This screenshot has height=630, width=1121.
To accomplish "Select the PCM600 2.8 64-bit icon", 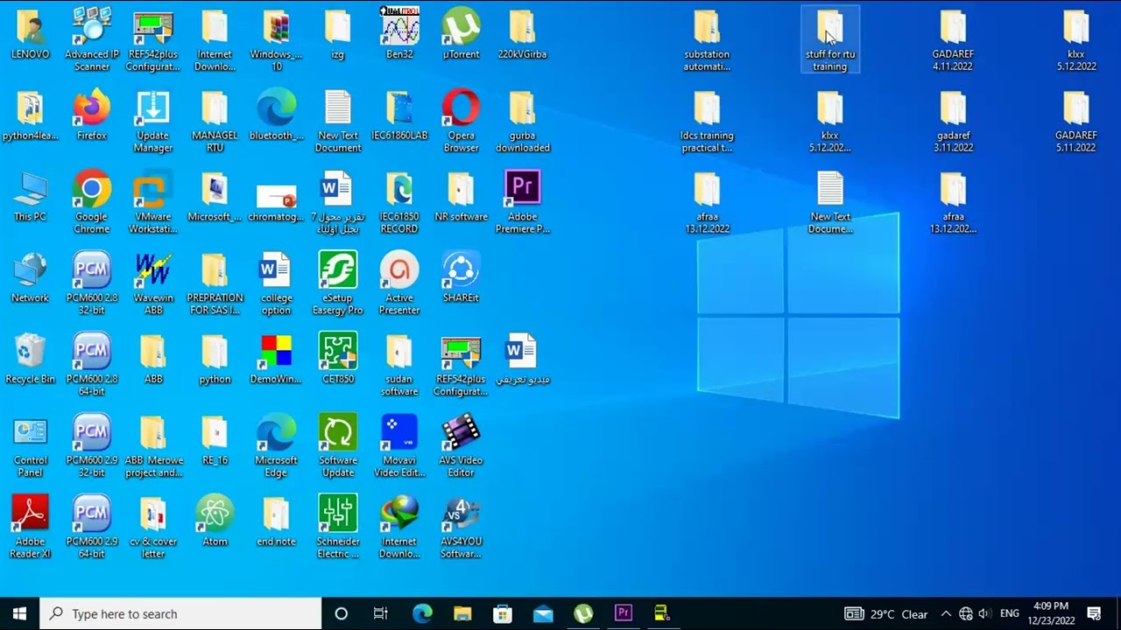I will pos(92,365).
